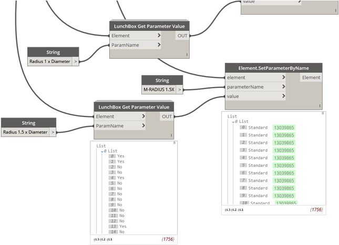Screen dimensions: 339x245
Task: Select the Element.SetParameterByName node title
Action: coord(273,68)
